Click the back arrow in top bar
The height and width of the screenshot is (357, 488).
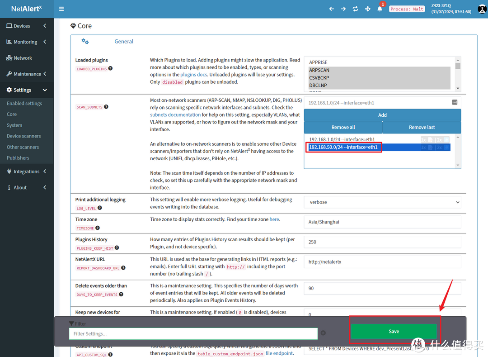coord(331,9)
